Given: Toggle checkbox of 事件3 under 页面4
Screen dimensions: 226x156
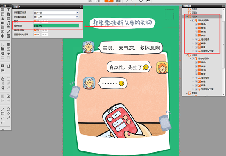Looking at the screenshot, I should tap(196, 28).
